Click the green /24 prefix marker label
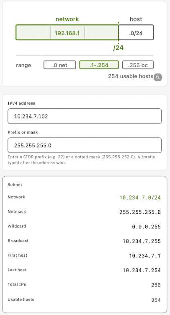The image size is (170, 315). click(118, 48)
